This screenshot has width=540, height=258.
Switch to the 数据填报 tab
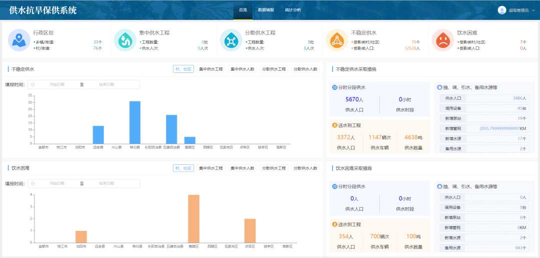pyautogui.click(x=265, y=10)
